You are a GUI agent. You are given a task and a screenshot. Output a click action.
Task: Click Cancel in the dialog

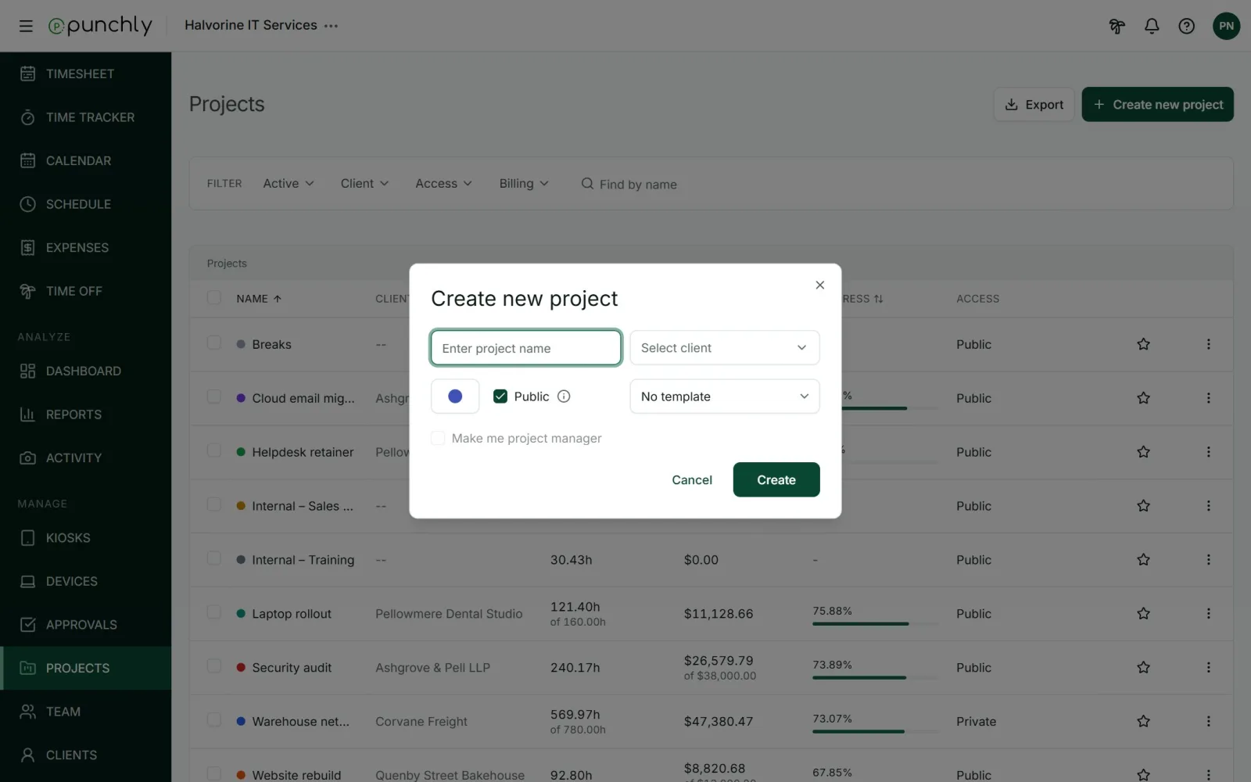click(692, 480)
